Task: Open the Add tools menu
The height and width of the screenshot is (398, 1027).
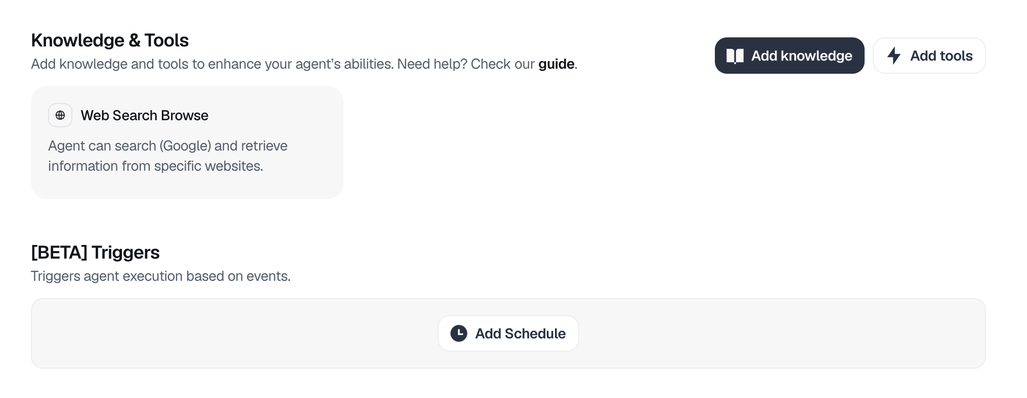Action: point(929,56)
